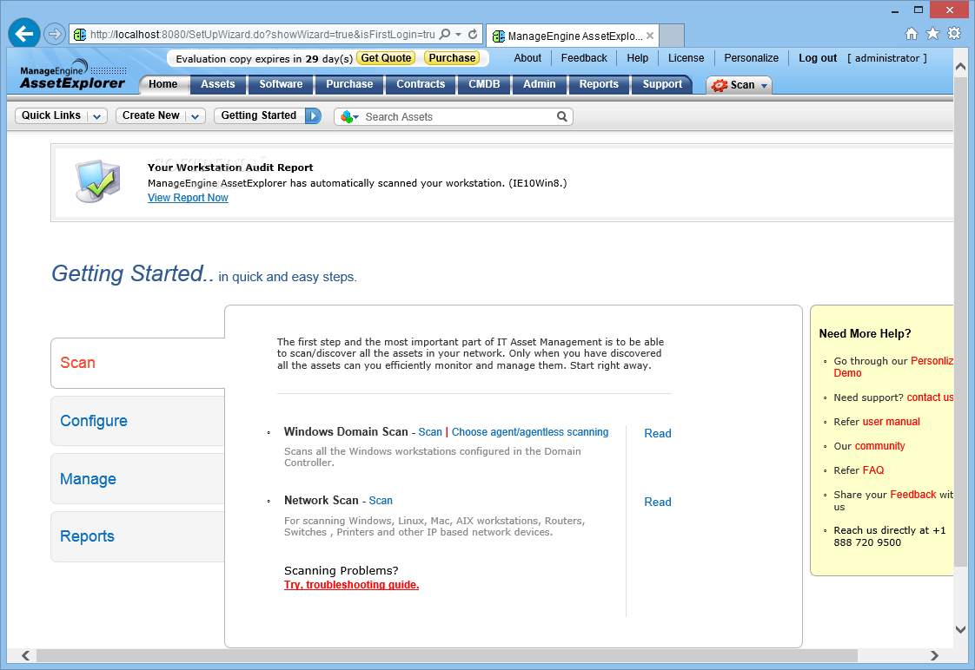Switch to the Home tab
Screen dimensions: 975x670
click(x=162, y=84)
